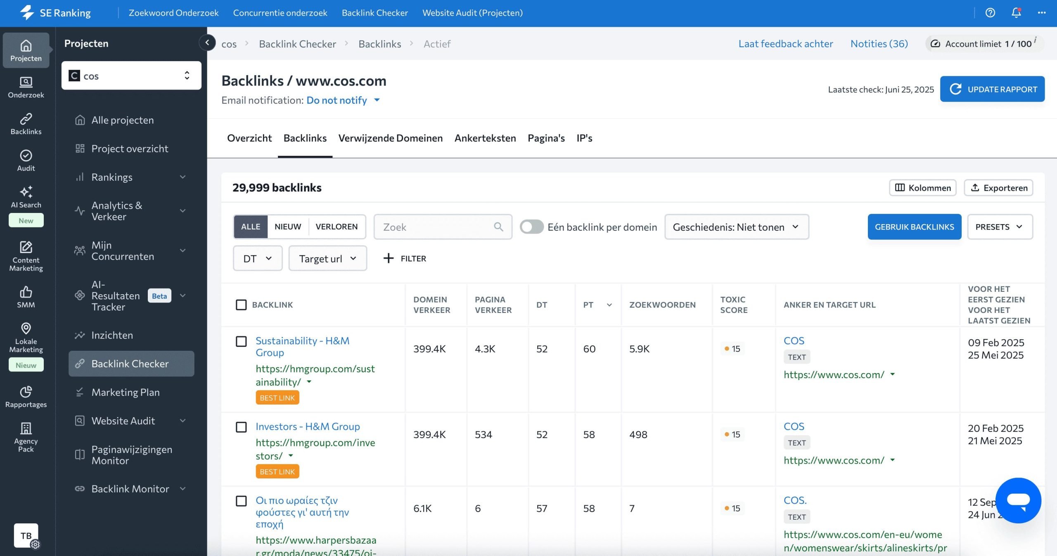The width and height of the screenshot is (1057, 556).
Task: Toggle Eén backlink per domein switch
Action: [x=531, y=227]
